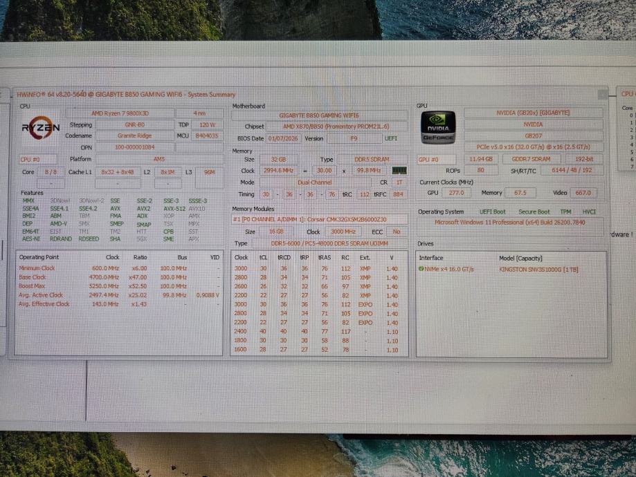The width and height of the screenshot is (636, 477).
Task: Click the AMD X870/B850 chipset field
Action: (336, 127)
